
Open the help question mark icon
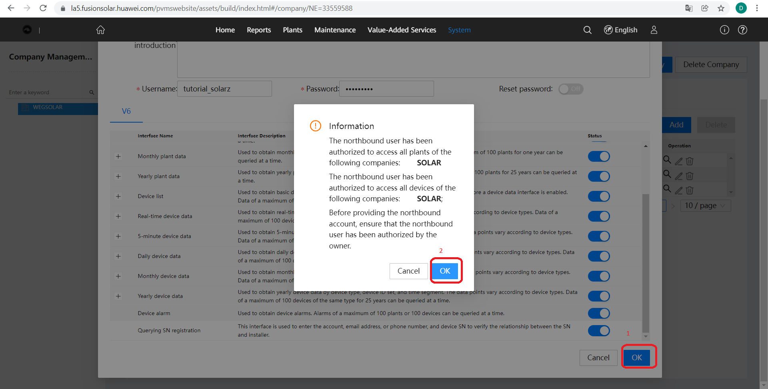tap(742, 30)
